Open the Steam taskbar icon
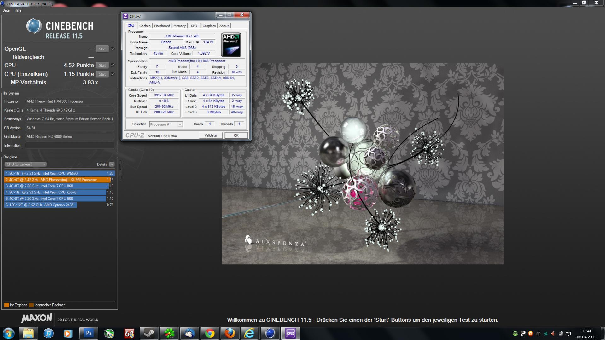The image size is (605, 340). pos(149,333)
